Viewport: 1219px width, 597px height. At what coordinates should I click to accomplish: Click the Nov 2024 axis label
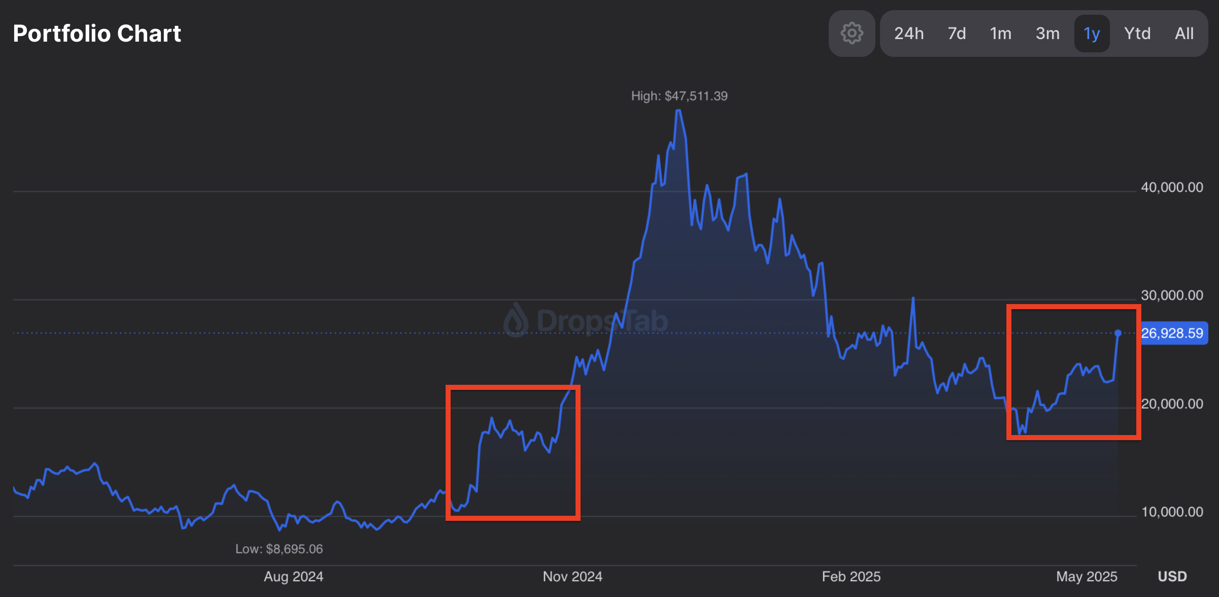click(x=572, y=577)
